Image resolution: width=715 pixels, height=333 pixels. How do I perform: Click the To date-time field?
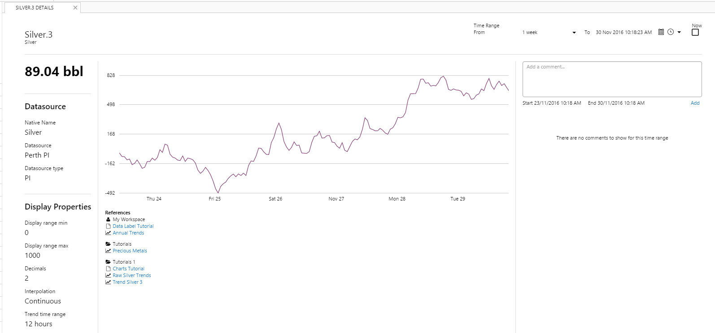623,33
